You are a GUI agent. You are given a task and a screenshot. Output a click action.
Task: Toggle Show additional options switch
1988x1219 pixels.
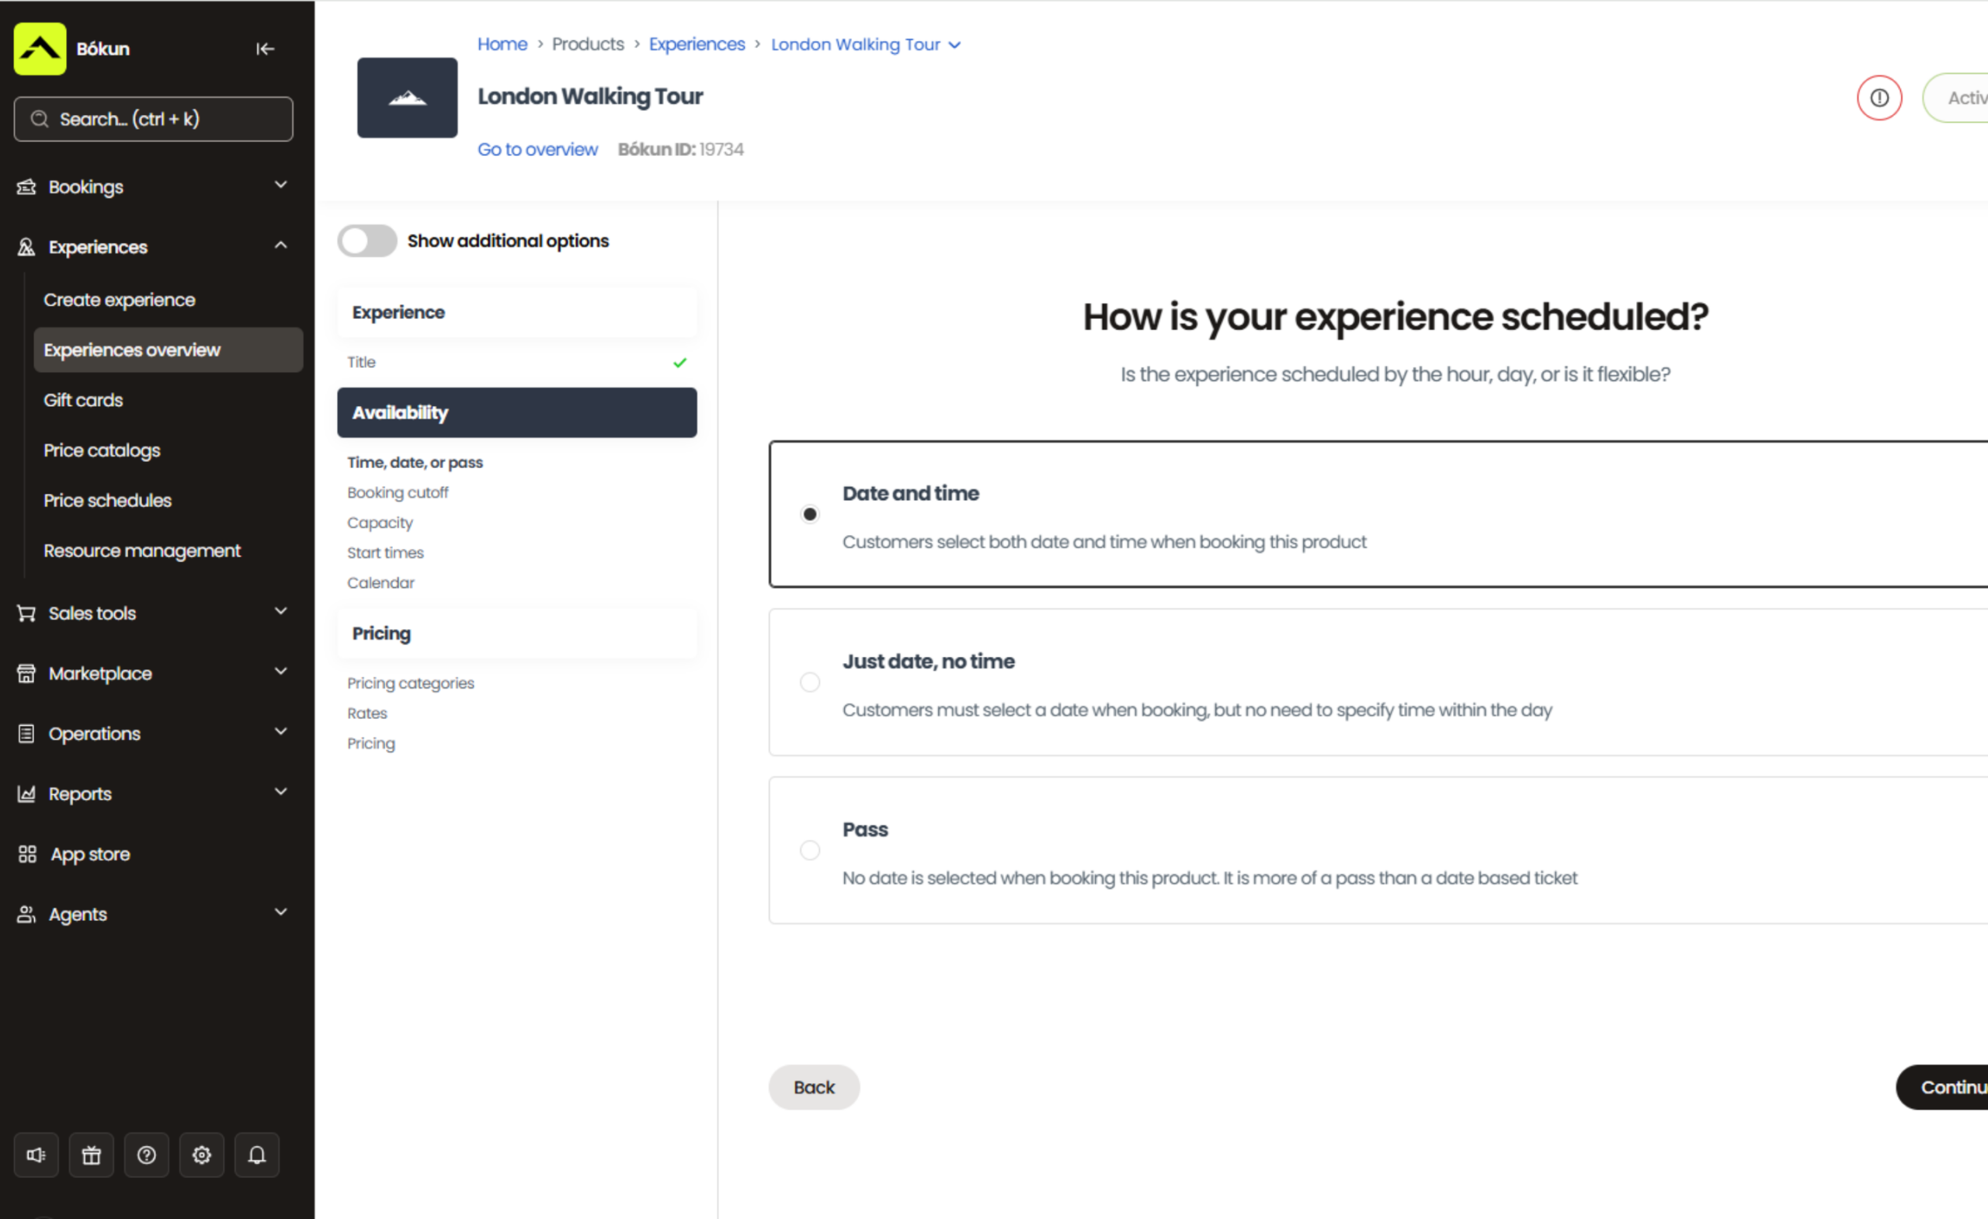click(x=367, y=241)
